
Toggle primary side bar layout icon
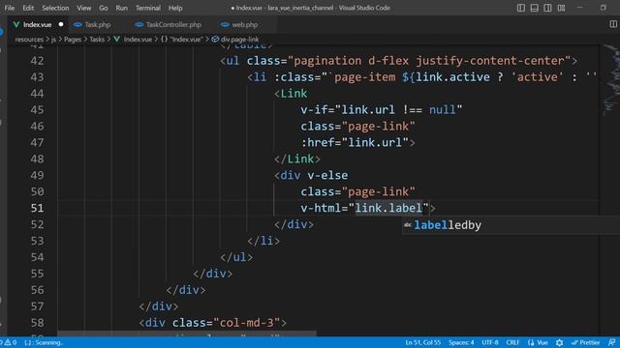click(521, 8)
